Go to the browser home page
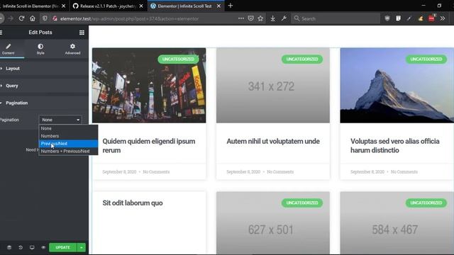Image resolution: width=454 pixels, height=255 pixels. click(x=33, y=18)
